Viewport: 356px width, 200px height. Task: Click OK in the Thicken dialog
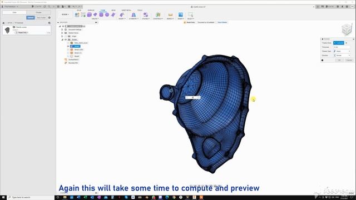(x=339, y=60)
